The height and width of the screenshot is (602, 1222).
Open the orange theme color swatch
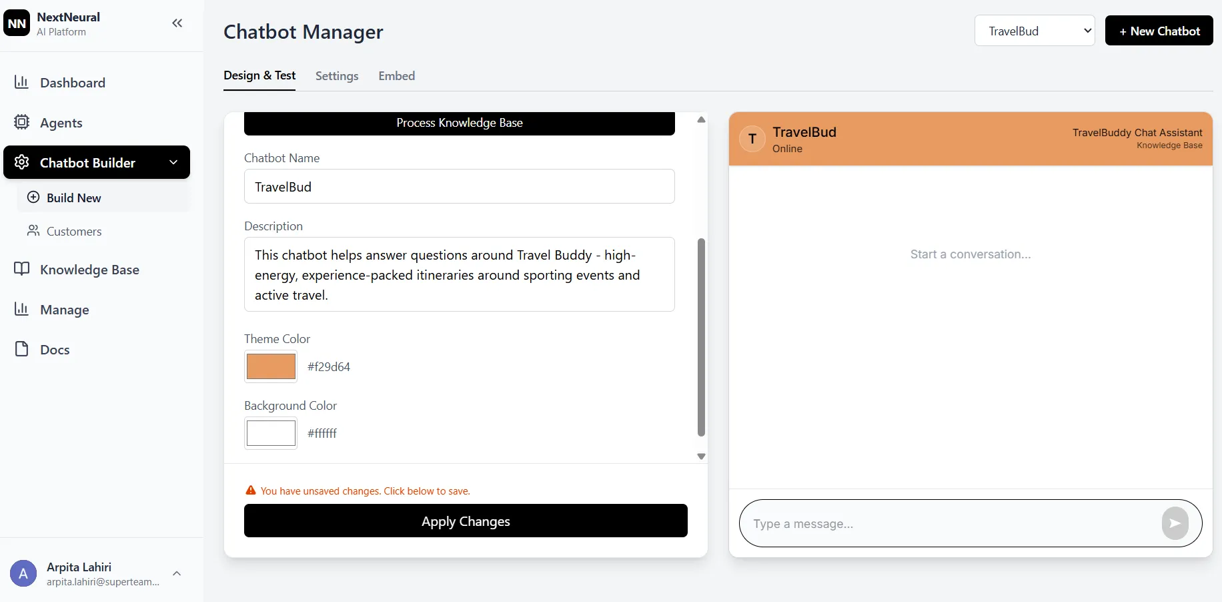[x=271, y=366]
